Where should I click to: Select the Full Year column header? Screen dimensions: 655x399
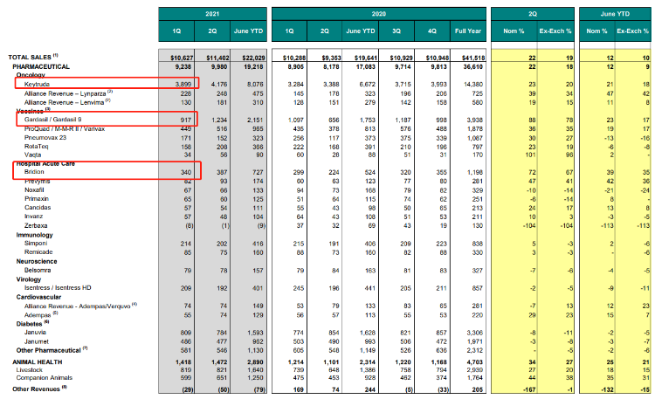coord(468,31)
